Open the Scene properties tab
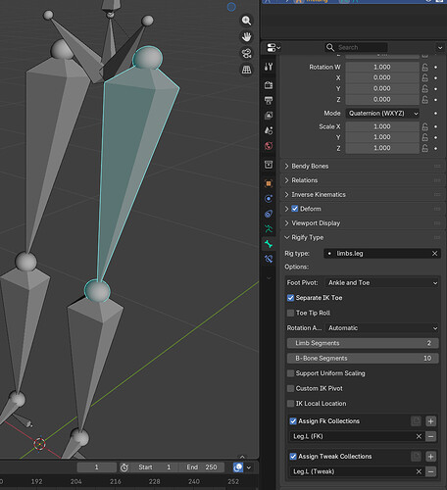The image size is (447, 490). coord(269,130)
